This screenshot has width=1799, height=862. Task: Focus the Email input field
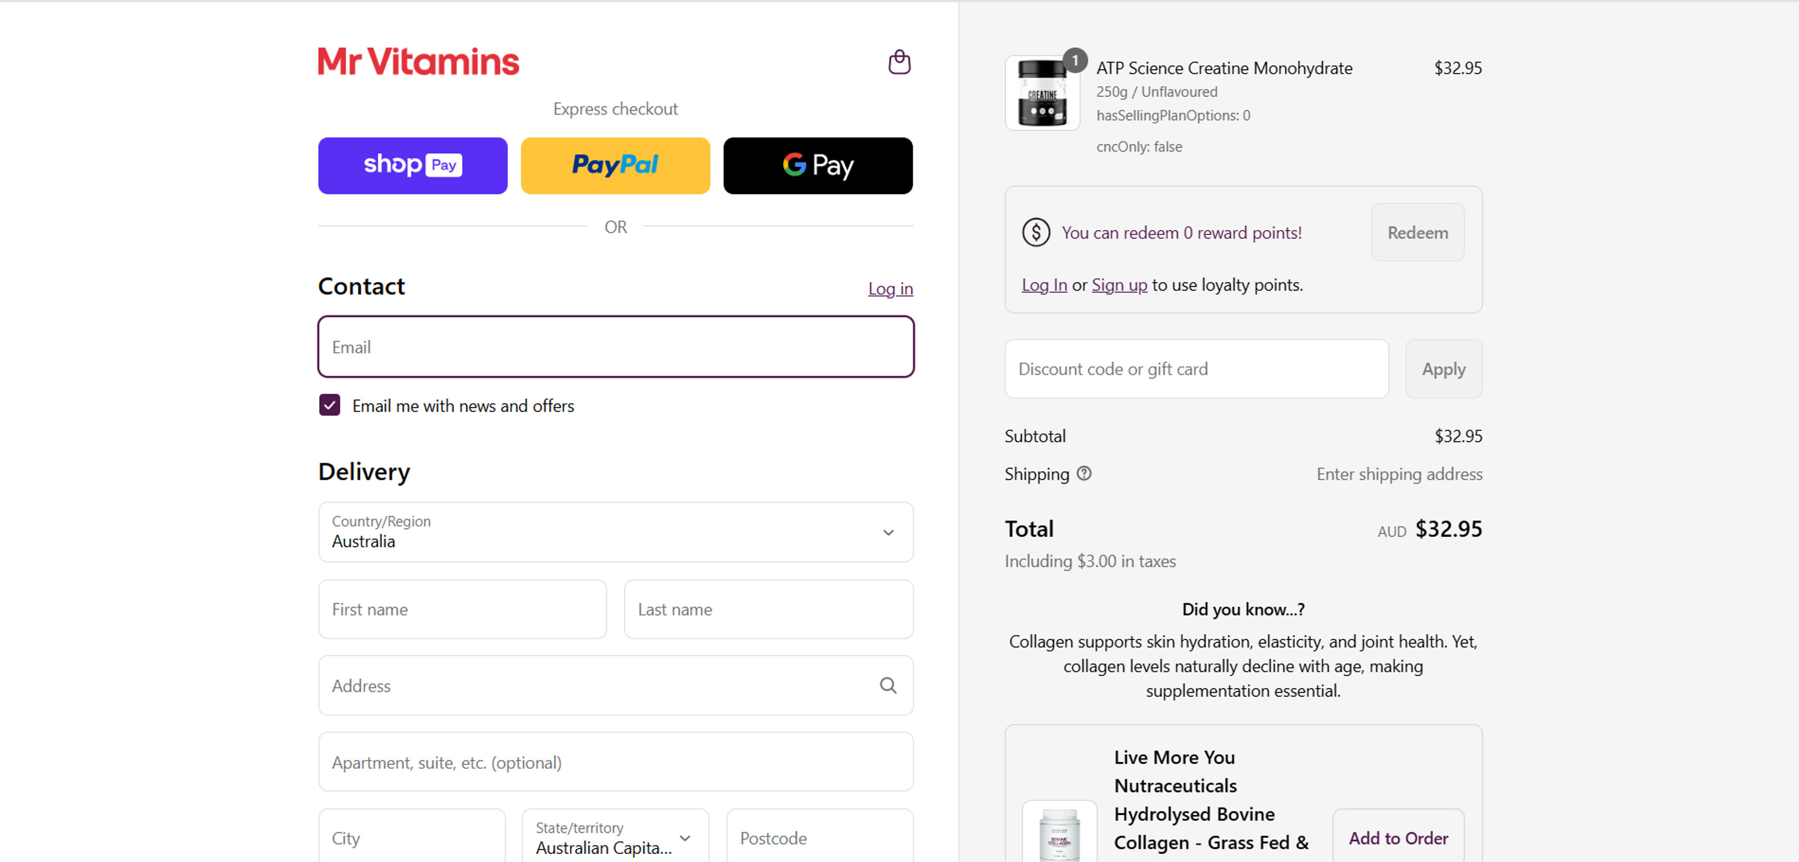pos(615,347)
